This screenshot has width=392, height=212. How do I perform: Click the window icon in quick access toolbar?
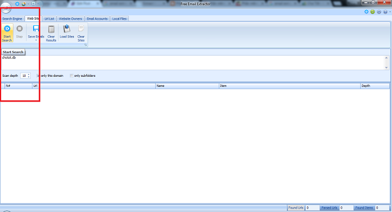33,4
